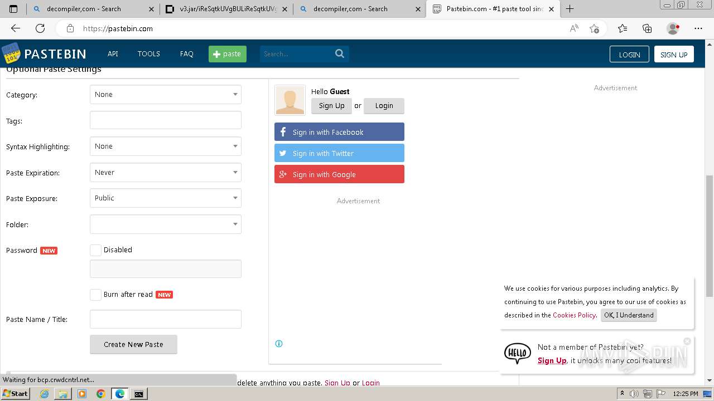714x401 pixels.
Task: Click the guest avatar image
Action: (x=290, y=100)
